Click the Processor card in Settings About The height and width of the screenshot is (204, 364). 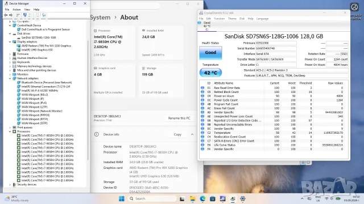113,43
